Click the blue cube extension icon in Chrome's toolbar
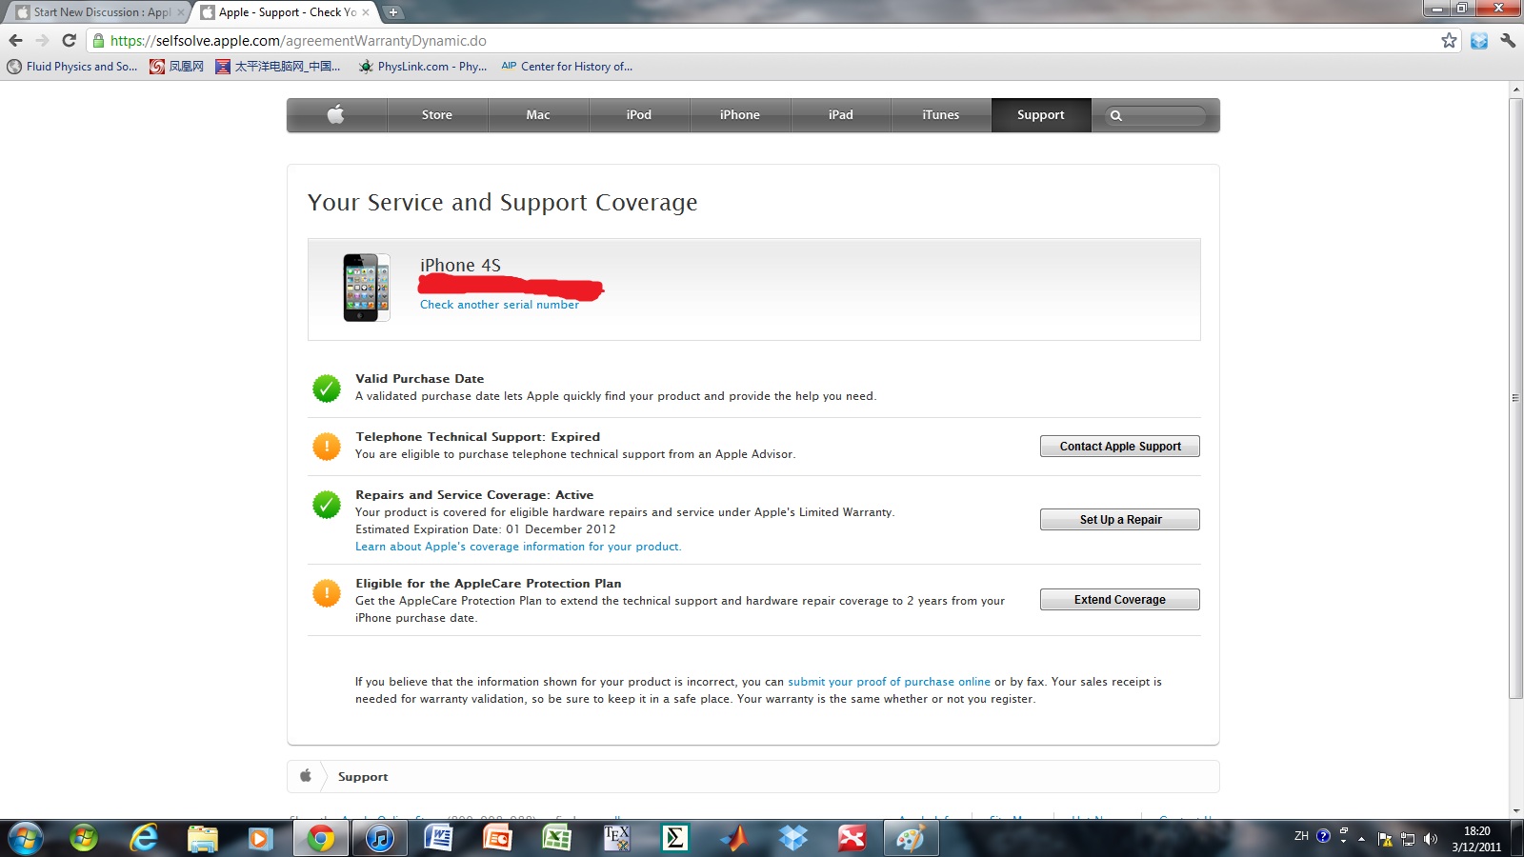The height and width of the screenshot is (857, 1524). point(1479,40)
